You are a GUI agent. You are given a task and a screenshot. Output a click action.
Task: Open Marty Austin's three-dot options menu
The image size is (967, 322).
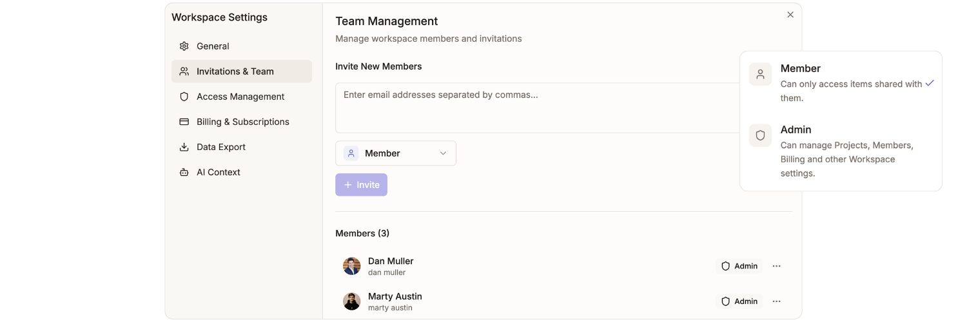click(x=776, y=301)
